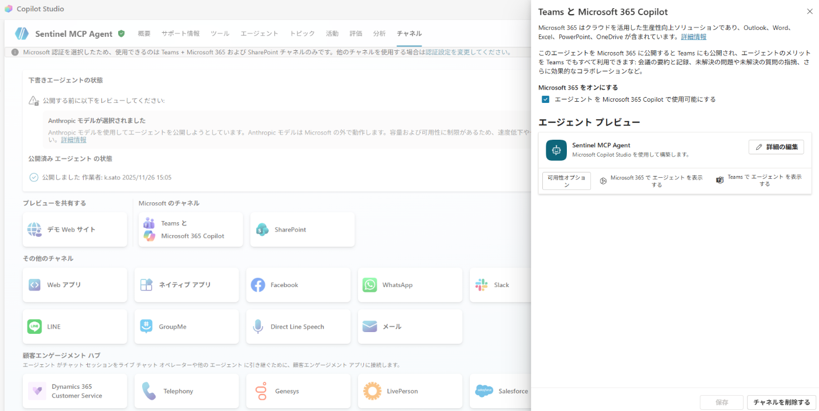The height and width of the screenshot is (411, 819).
Task: Click the Teams icon in Microsoft channels
Action: pos(149,223)
